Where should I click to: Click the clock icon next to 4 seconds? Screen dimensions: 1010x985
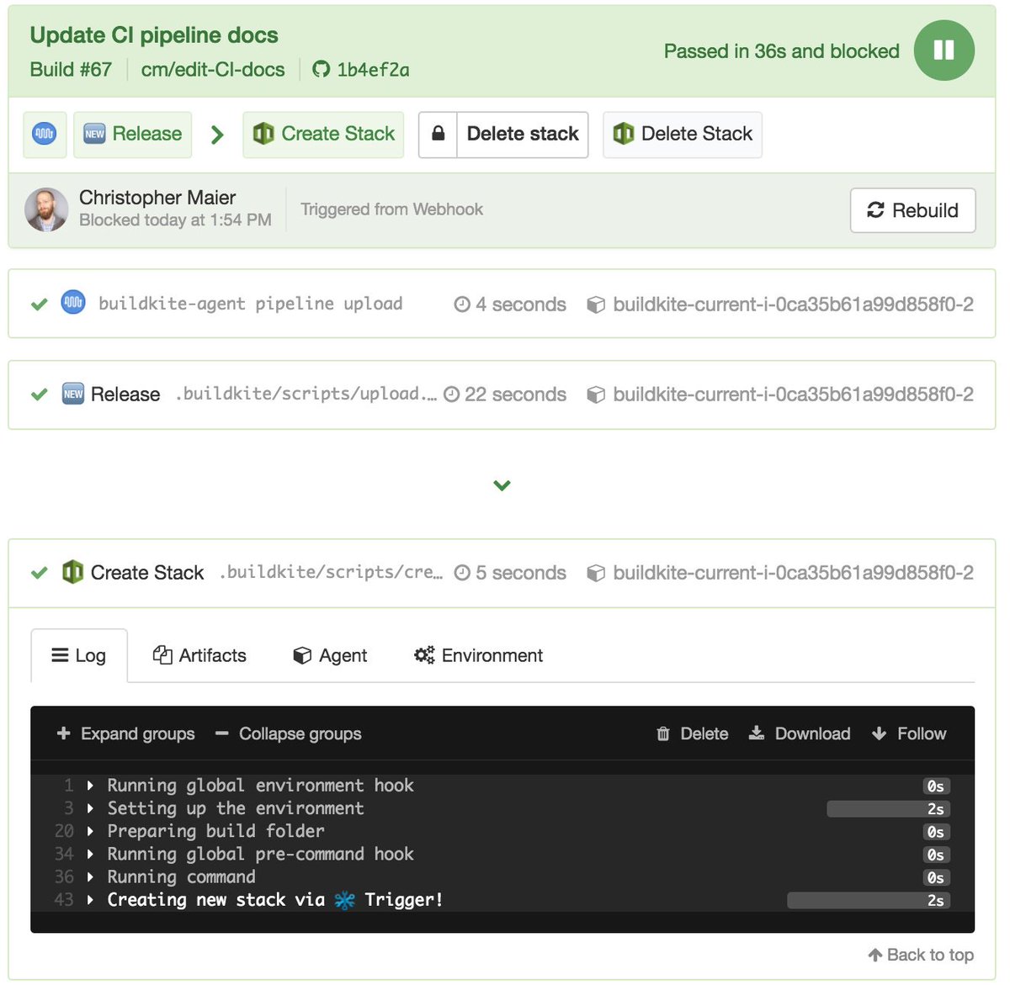461,305
